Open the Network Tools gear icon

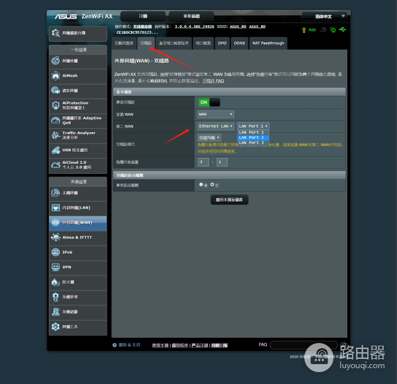[56, 326]
